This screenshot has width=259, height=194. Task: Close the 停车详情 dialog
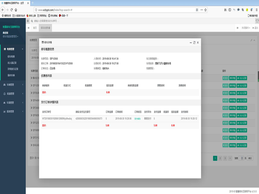(197, 42)
